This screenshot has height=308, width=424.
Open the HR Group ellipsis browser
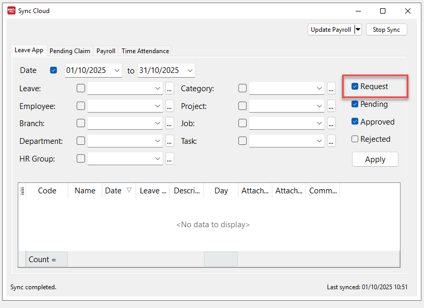click(x=169, y=158)
